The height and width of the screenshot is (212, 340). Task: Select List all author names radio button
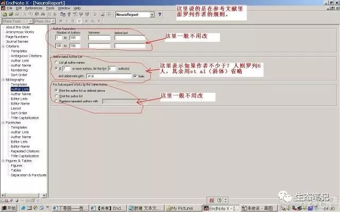56,63
